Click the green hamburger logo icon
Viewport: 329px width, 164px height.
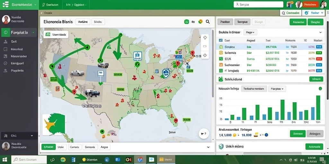(x=6, y=4)
